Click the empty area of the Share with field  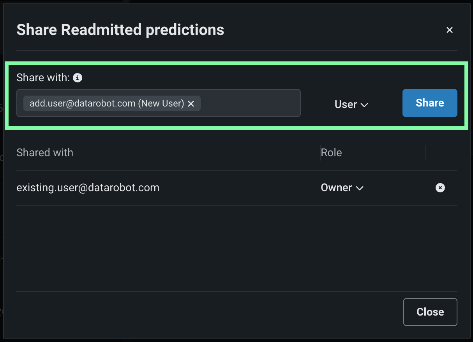point(249,103)
